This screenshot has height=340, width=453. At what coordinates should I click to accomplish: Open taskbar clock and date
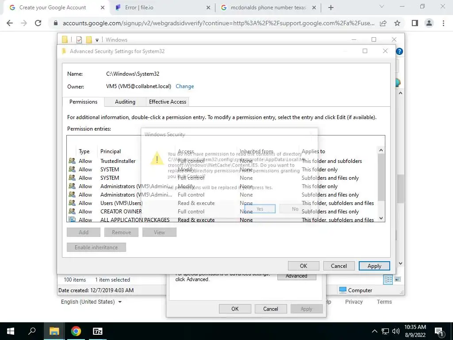tap(415, 331)
